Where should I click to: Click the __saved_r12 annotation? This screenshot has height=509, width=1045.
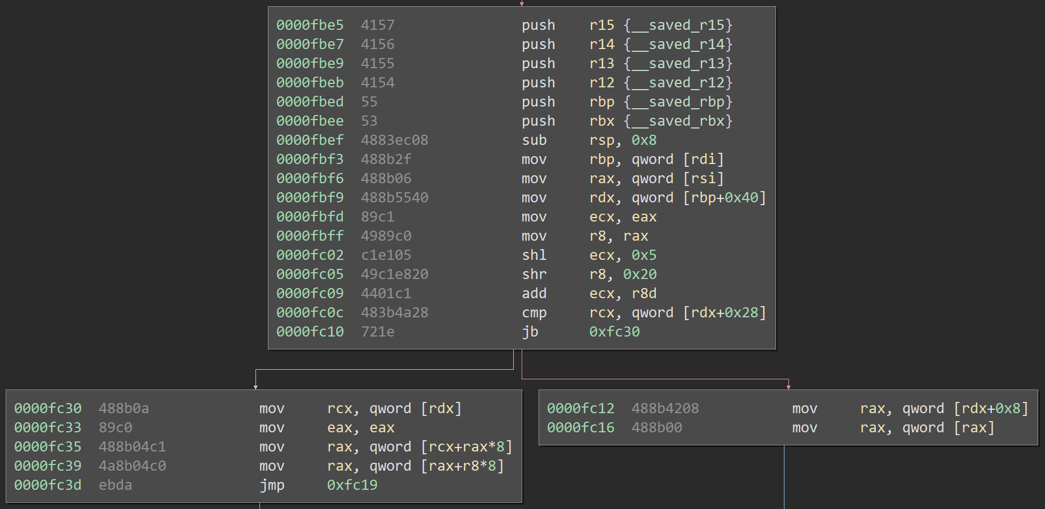677,83
